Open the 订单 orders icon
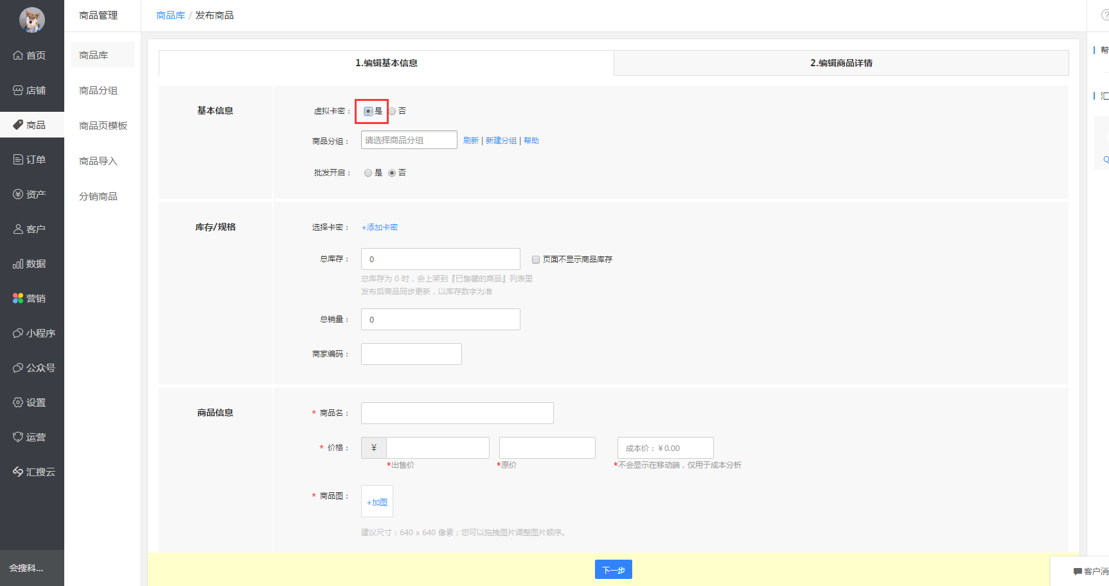Image resolution: width=1109 pixels, height=586 pixels. [x=18, y=160]
